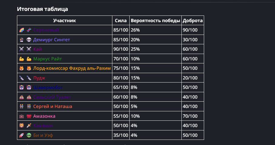Click the rainbow emoji beside Сереневый
The height and width of the screenshot is (145, 275).
click(22, 30)
